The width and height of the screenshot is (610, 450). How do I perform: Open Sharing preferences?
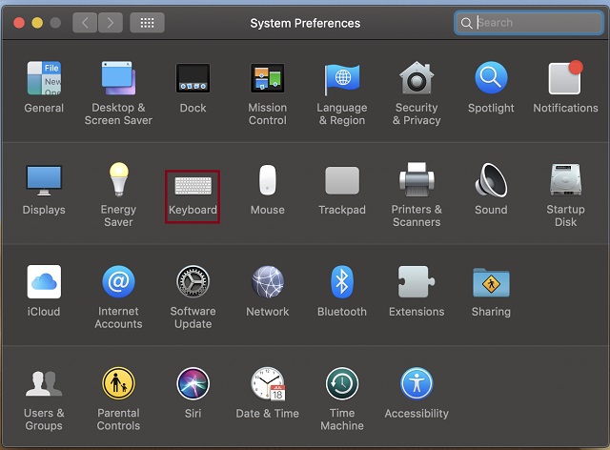[491, 292]
